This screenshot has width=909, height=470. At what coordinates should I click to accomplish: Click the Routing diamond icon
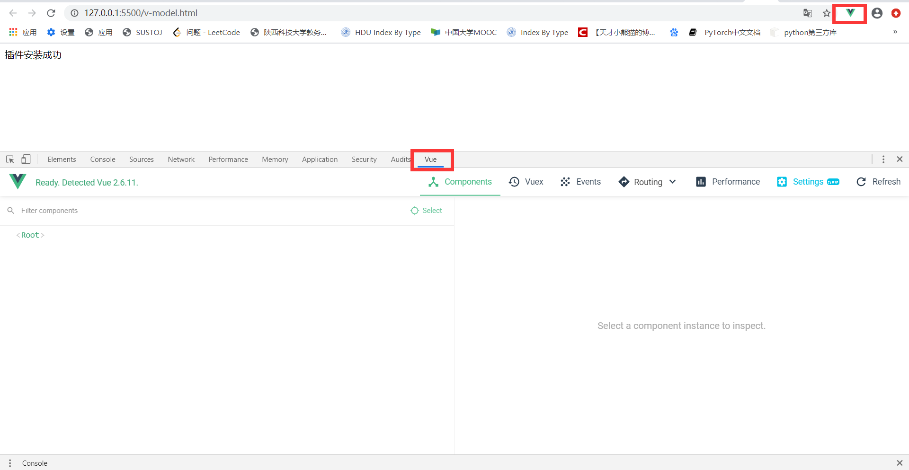click(x=624, y=182)
